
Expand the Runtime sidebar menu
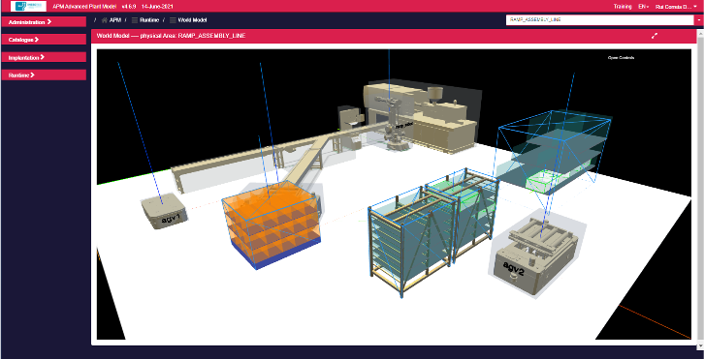coord(44,75)
